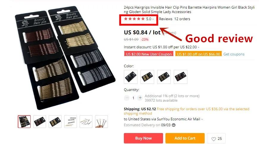The width and height of the screenshot is (259, 144).
Task: Select the US $2.00 New User Coupon
Action: 149,54
